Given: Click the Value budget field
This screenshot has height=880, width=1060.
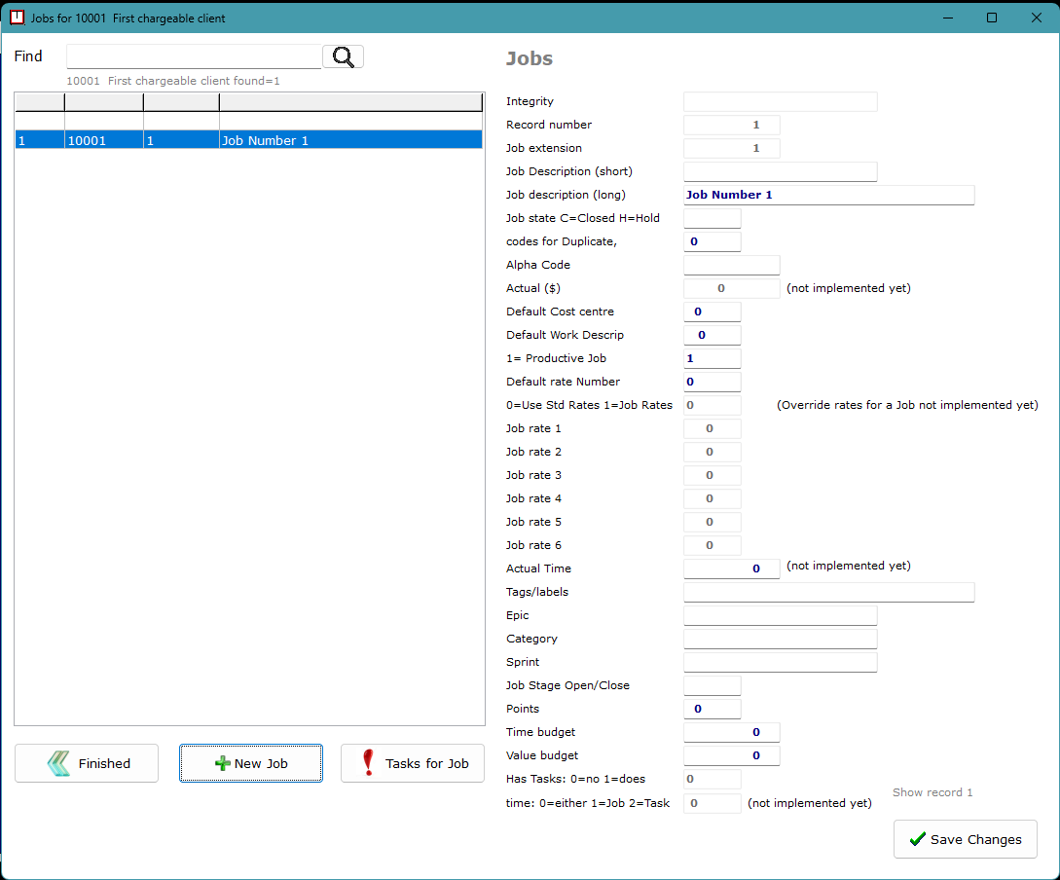Looking at the screenshot, I should point(731,755).
